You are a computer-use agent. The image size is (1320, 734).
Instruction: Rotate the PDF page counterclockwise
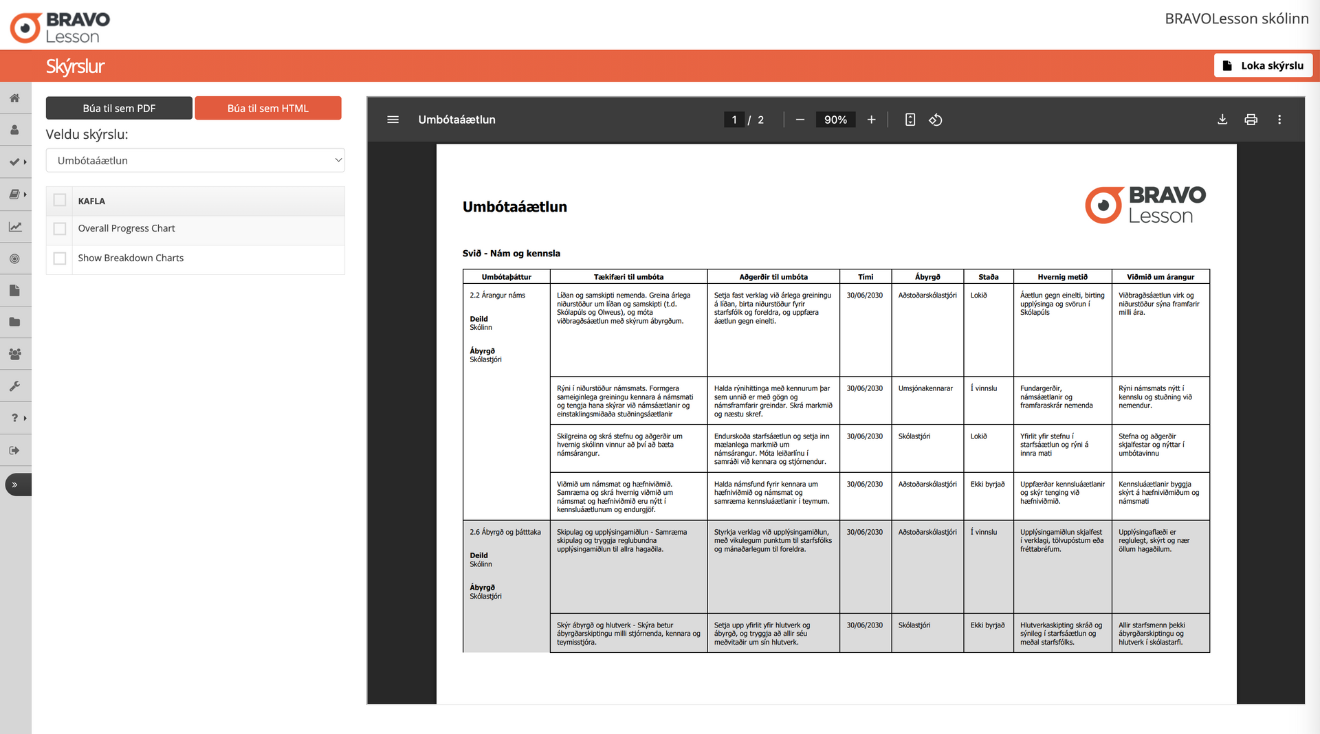936,120
